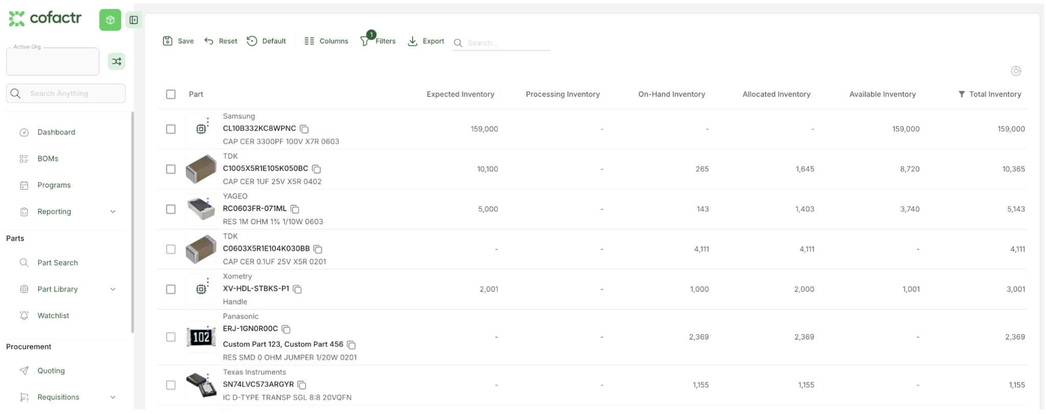This screenshot has width=1046, height=414.
Task: Copy part number SN74LVC573ARGYR
Action: click(x=302, y=385)
